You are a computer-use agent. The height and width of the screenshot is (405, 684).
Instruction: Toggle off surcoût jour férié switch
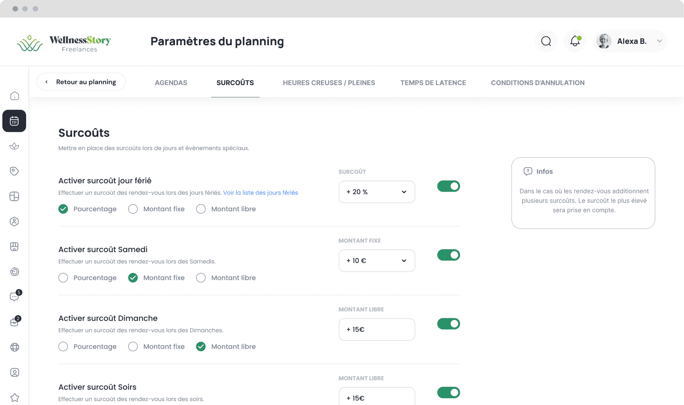point(449,186)
